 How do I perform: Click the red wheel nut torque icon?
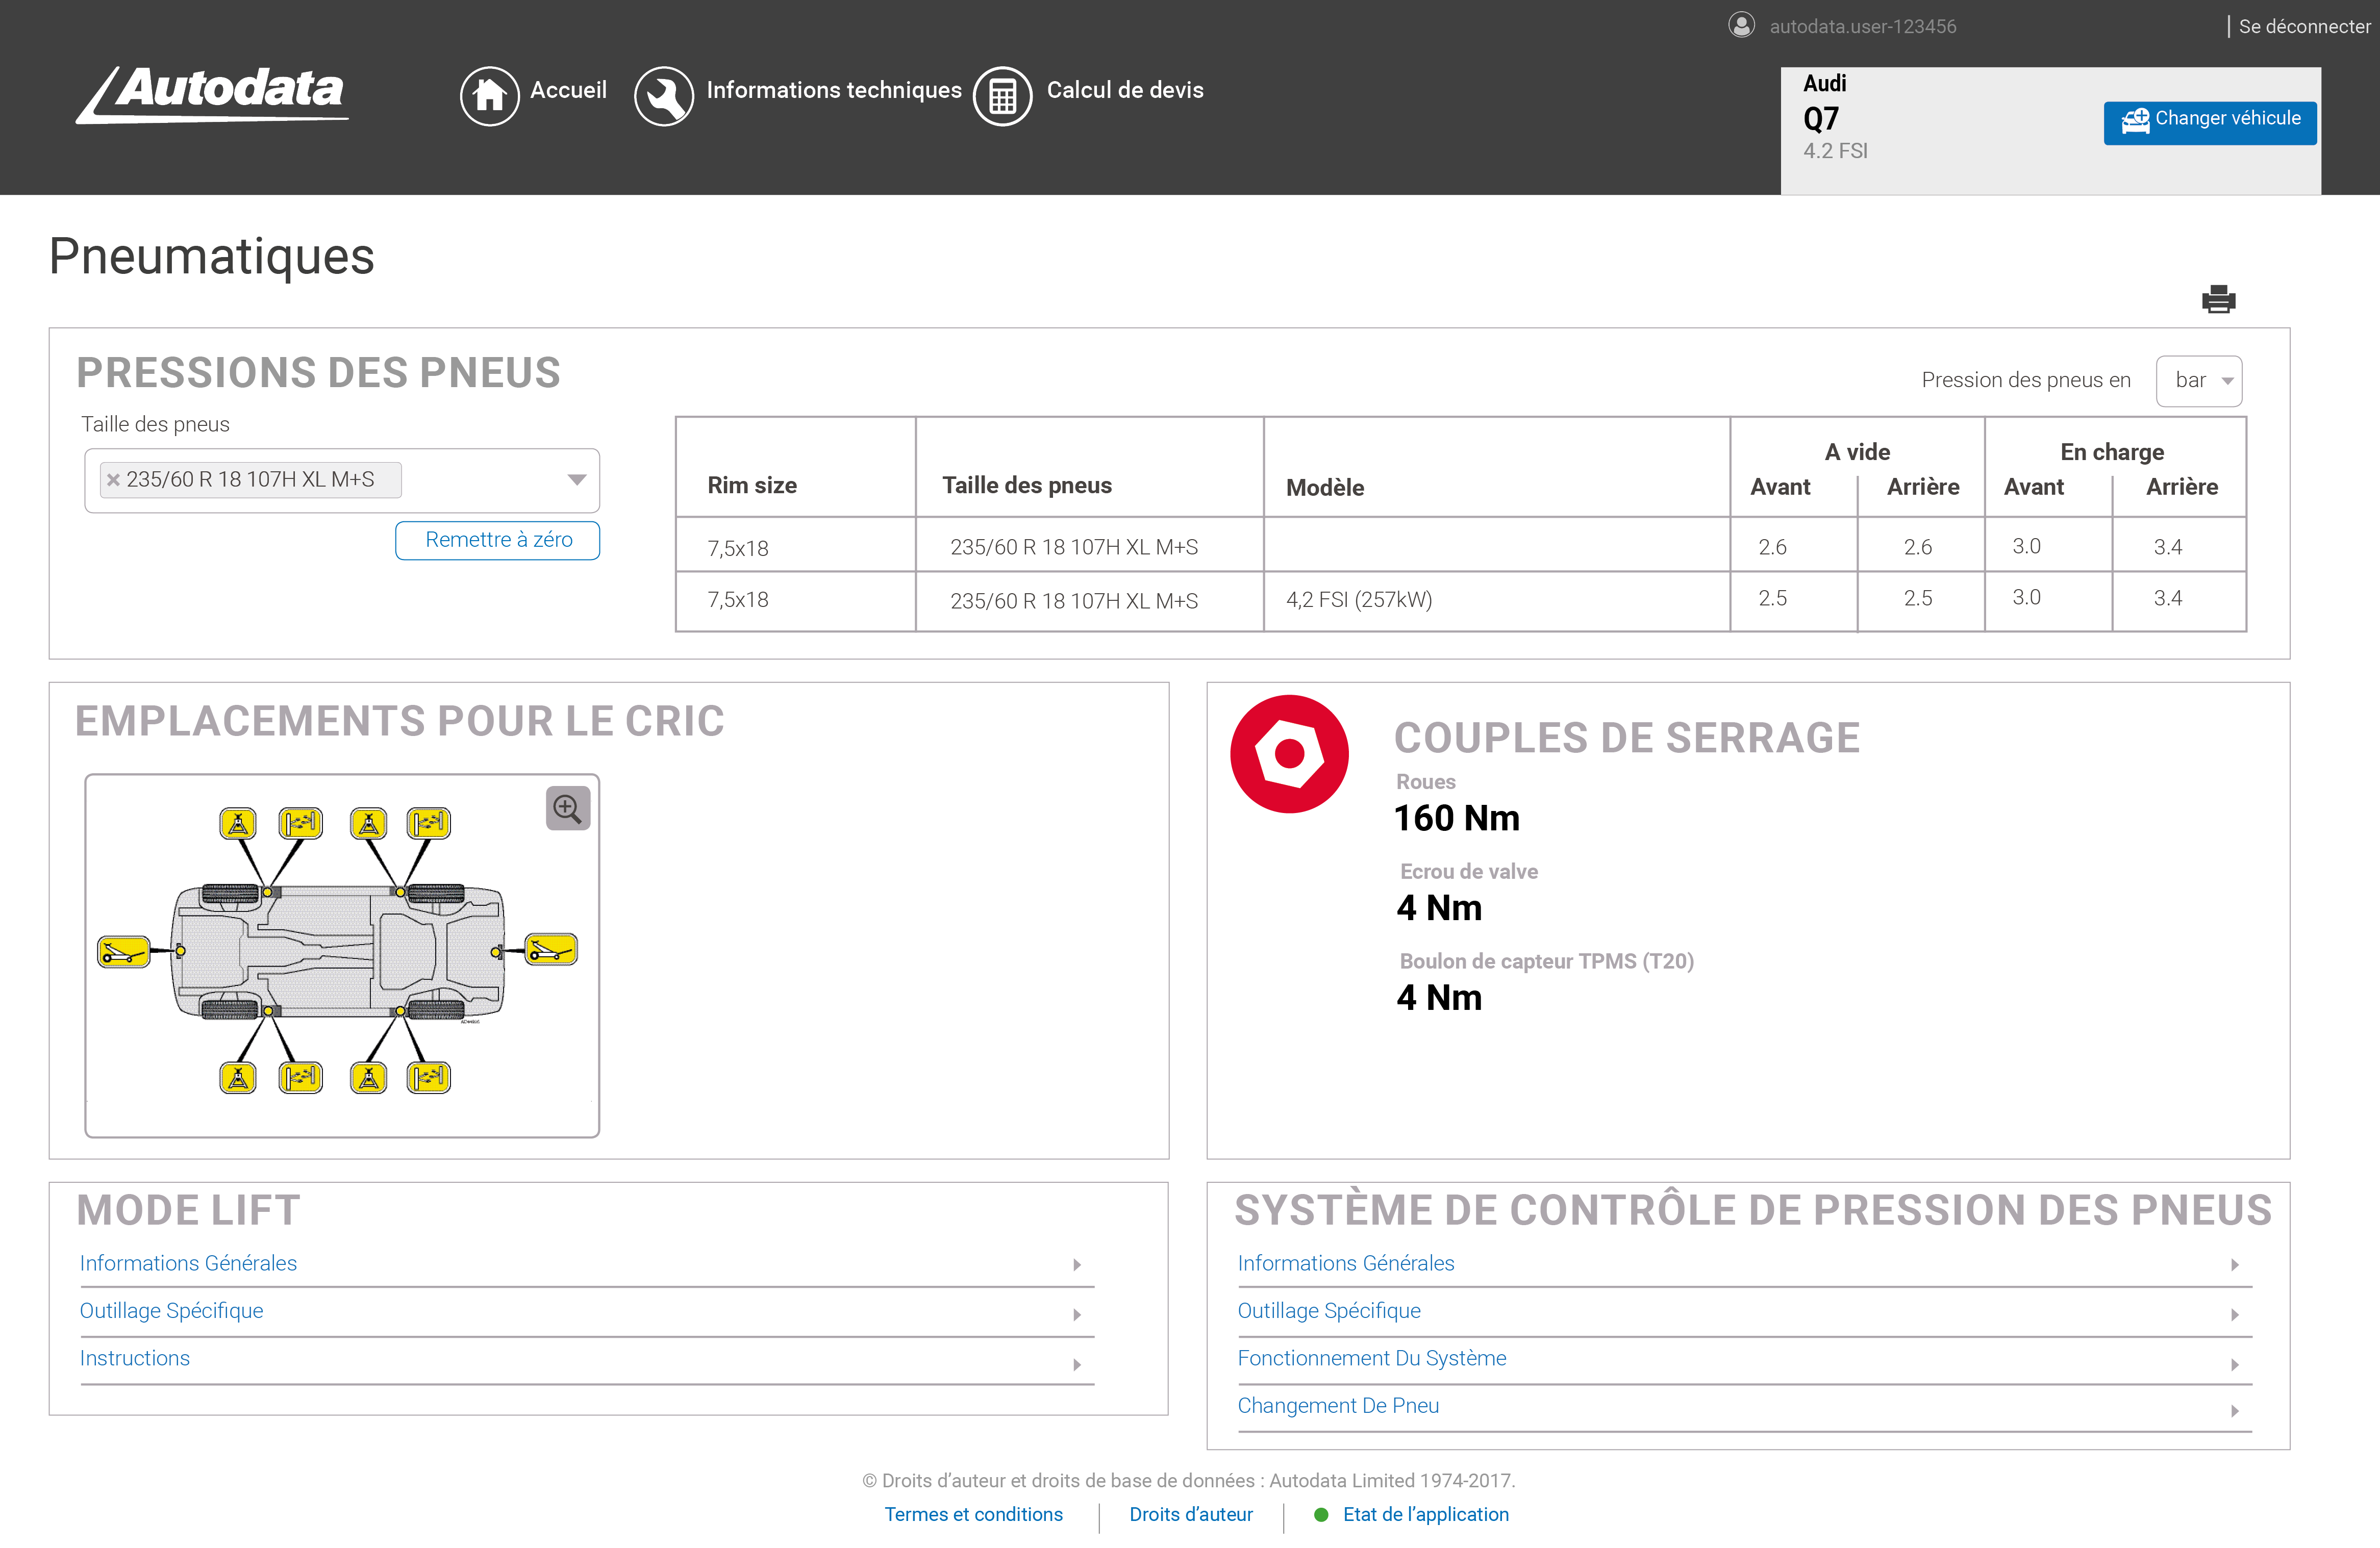tap(1288, 753)
